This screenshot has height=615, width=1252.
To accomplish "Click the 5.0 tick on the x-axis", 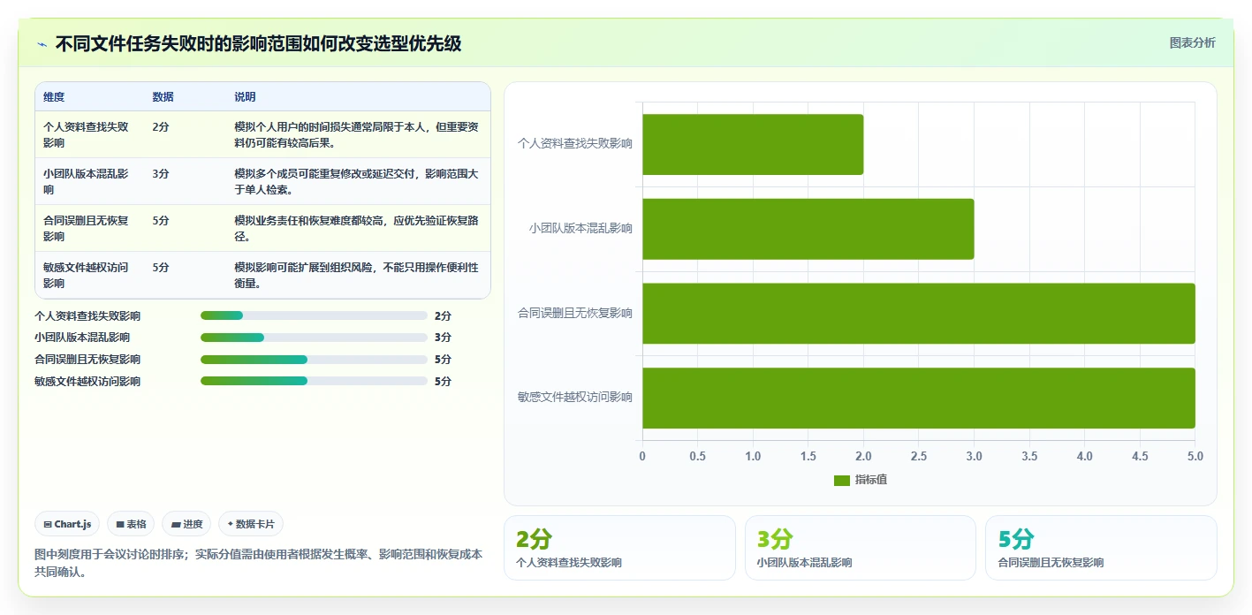I will point(1195,456).
